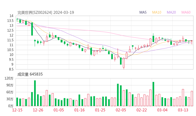This screenshot has height=116, width=196.
Task: Click the chart title 完美世界[SZ002624] 2024-03-19
Action: tap(46, 13)
